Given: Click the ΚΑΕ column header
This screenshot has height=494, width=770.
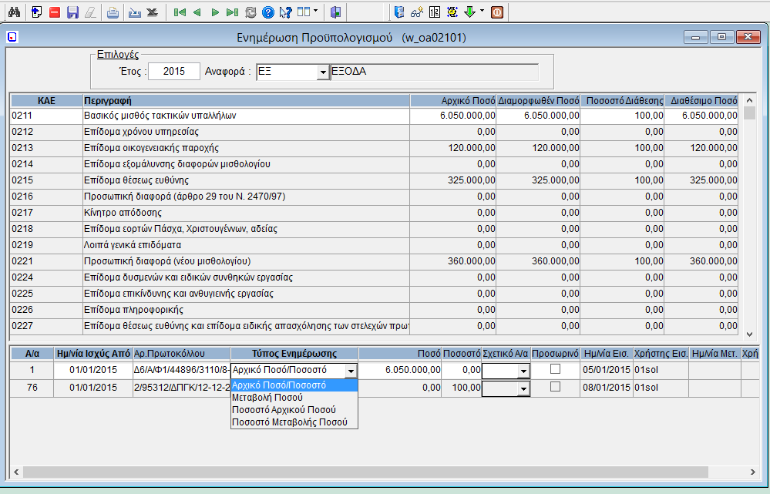Looking at the screenshot, I should (47, 101).
